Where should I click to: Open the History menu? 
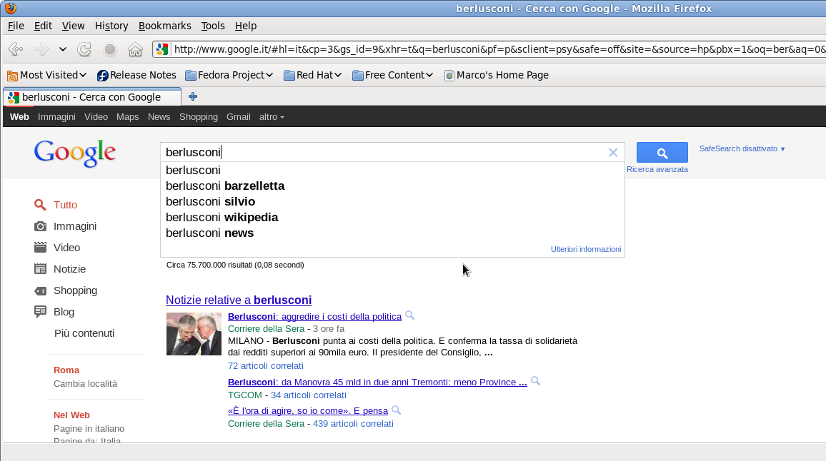(x=111, y=26)
